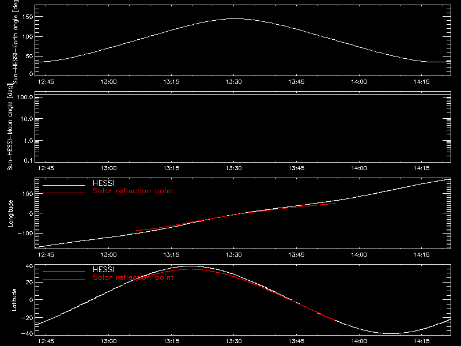The width and height of the screenshot is (461, 346).
Task: Click the 1.0 tick on Moon angle plot
Action: [28, 141]
